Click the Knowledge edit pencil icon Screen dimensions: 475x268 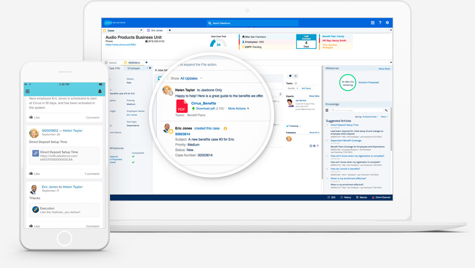coord(386,110)
